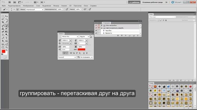The image size is (197, 110).
Task: Toggle Faux Italic in Character panel
Action: 67,53
